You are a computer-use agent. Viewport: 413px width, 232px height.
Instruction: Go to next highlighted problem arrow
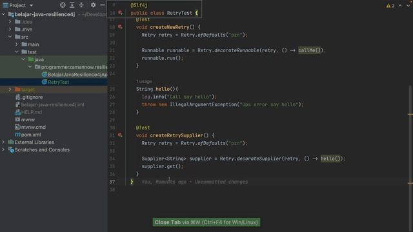tap(408, 6)
